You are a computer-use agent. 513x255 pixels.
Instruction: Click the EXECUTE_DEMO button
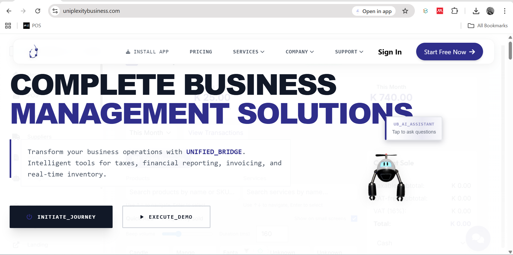coord(166,217)
